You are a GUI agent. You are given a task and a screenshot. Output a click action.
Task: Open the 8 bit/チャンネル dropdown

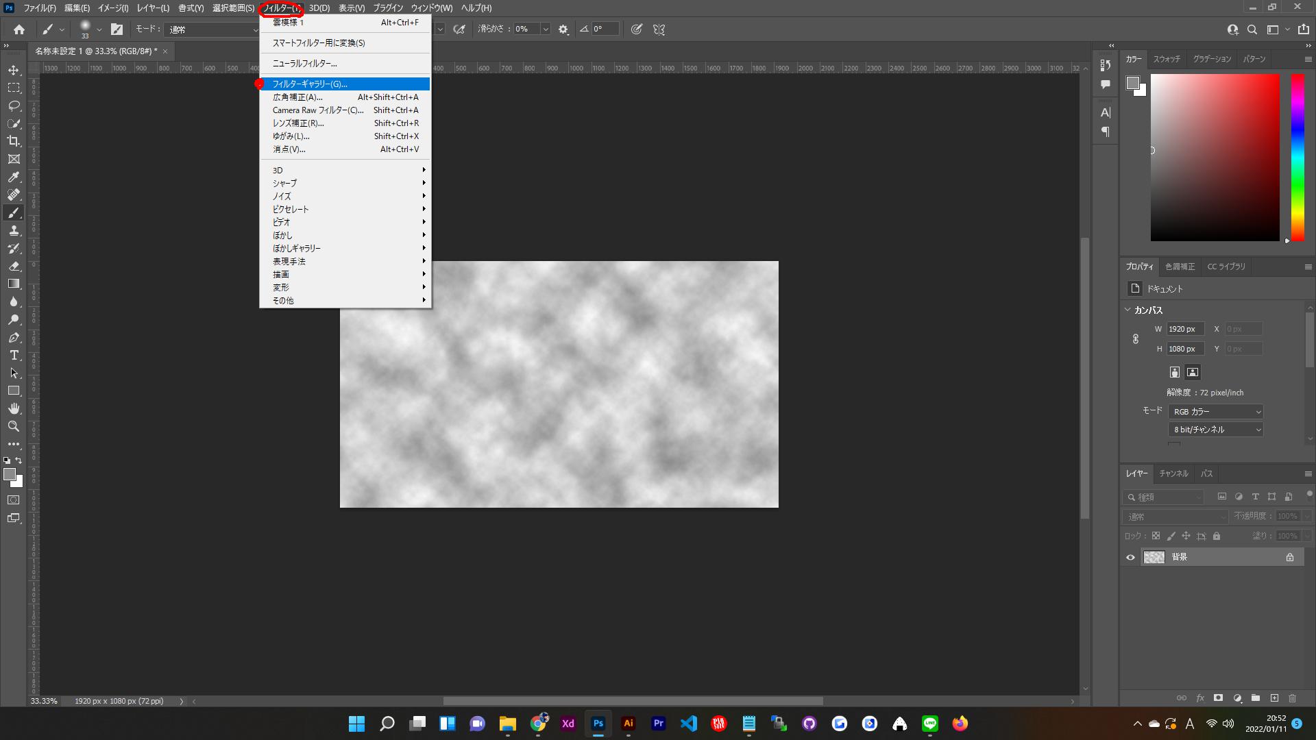(1216, 430)
